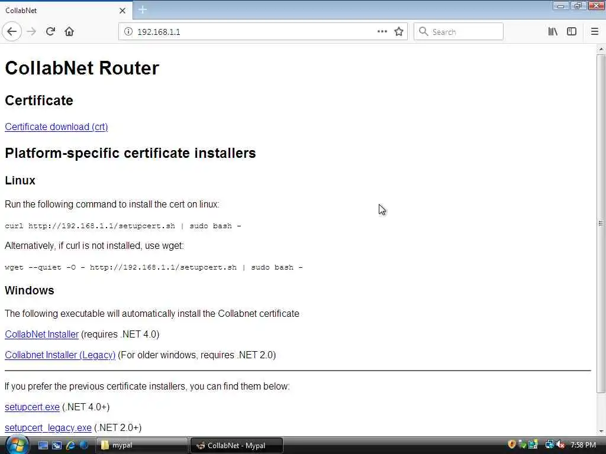Click Platform-specific certificate installers heading
This screenshot has width=606, height=454.
[x=130, y=153]
